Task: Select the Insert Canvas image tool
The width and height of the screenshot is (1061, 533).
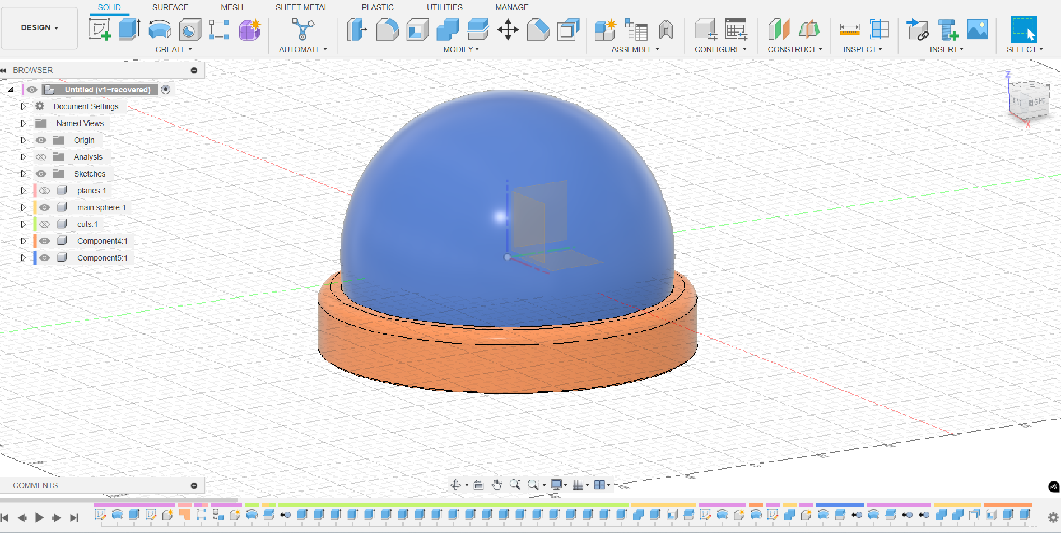Action: coord(978,29)
